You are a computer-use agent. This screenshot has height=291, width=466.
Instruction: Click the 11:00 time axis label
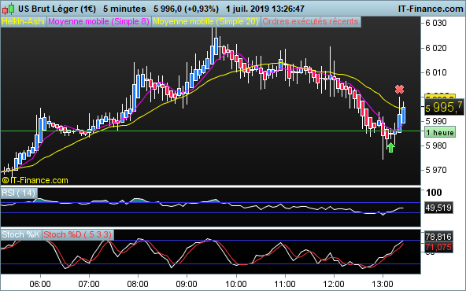(285, 284)
